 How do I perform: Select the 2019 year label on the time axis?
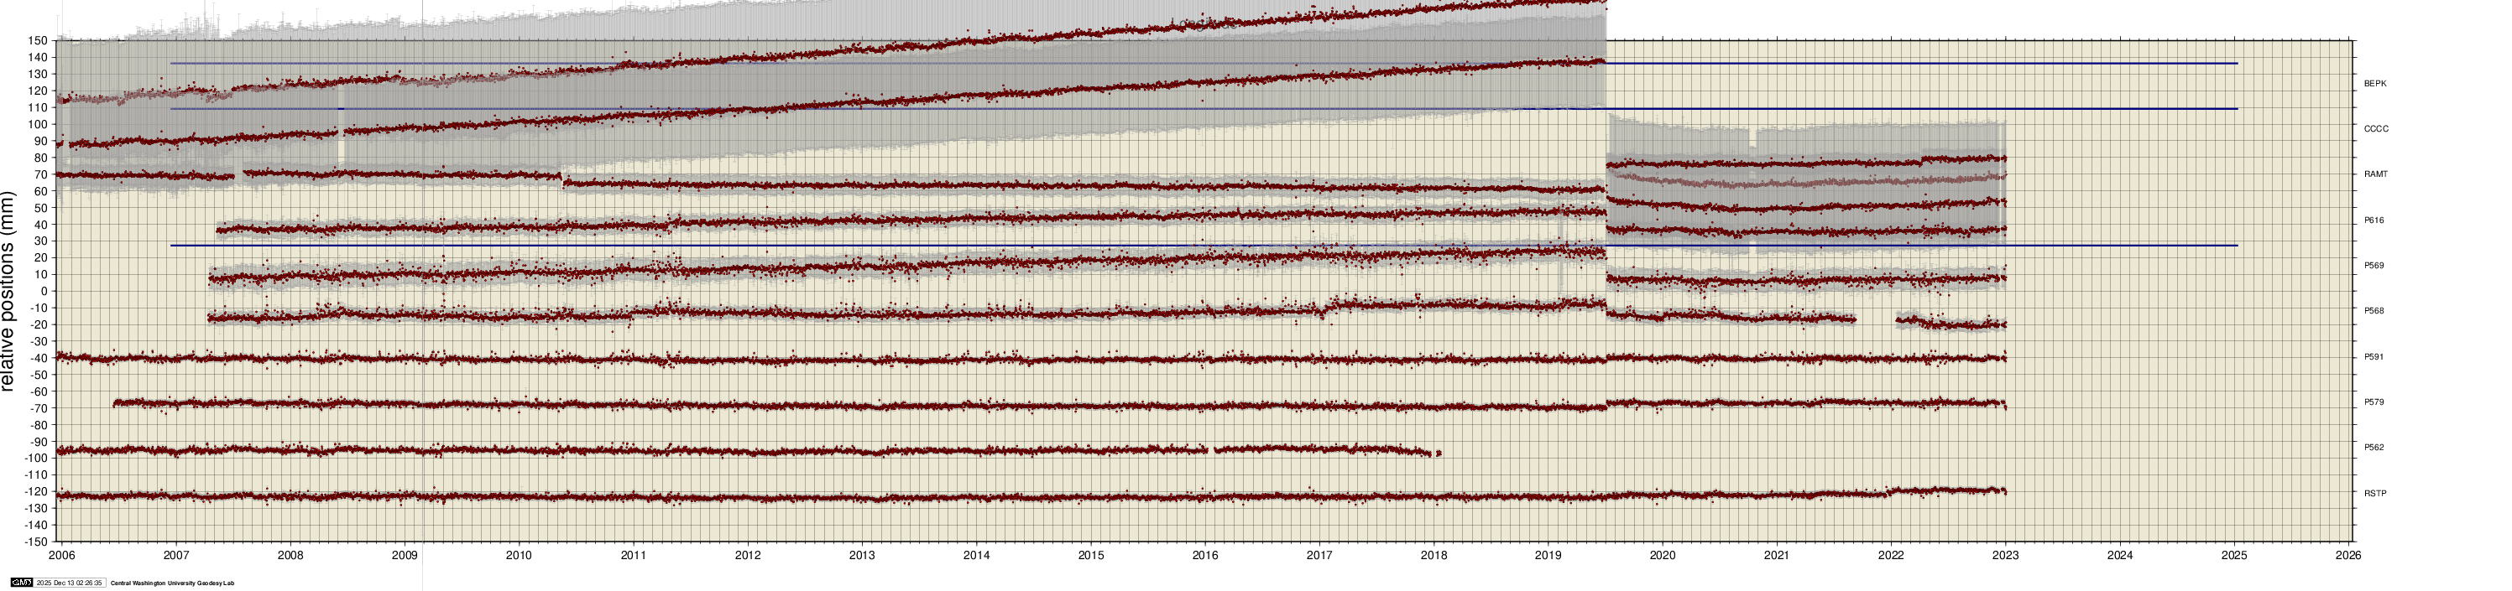click(1548, 556)
